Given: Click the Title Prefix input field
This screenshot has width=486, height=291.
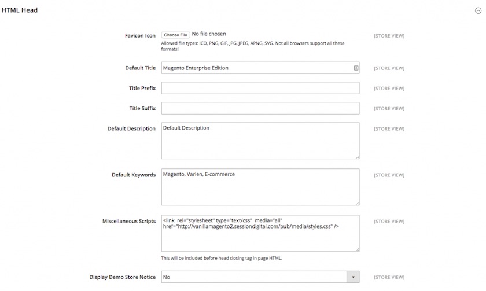Looking at the screenshot, I should pyautogui.click(x=260, y=88).
